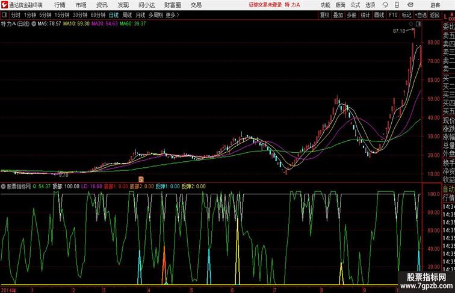Open the 选项 menu
Viewport: 455px width, 293px height.
tap(370, 5)
